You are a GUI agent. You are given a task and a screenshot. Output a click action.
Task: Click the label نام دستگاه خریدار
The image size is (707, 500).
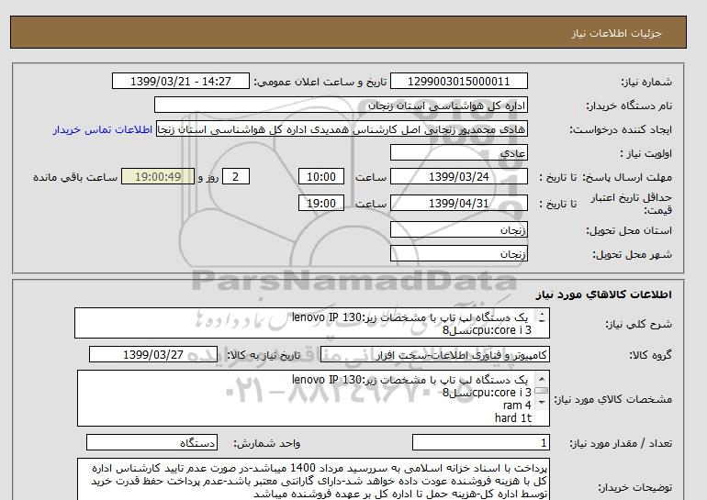click(x=629, y=106)
